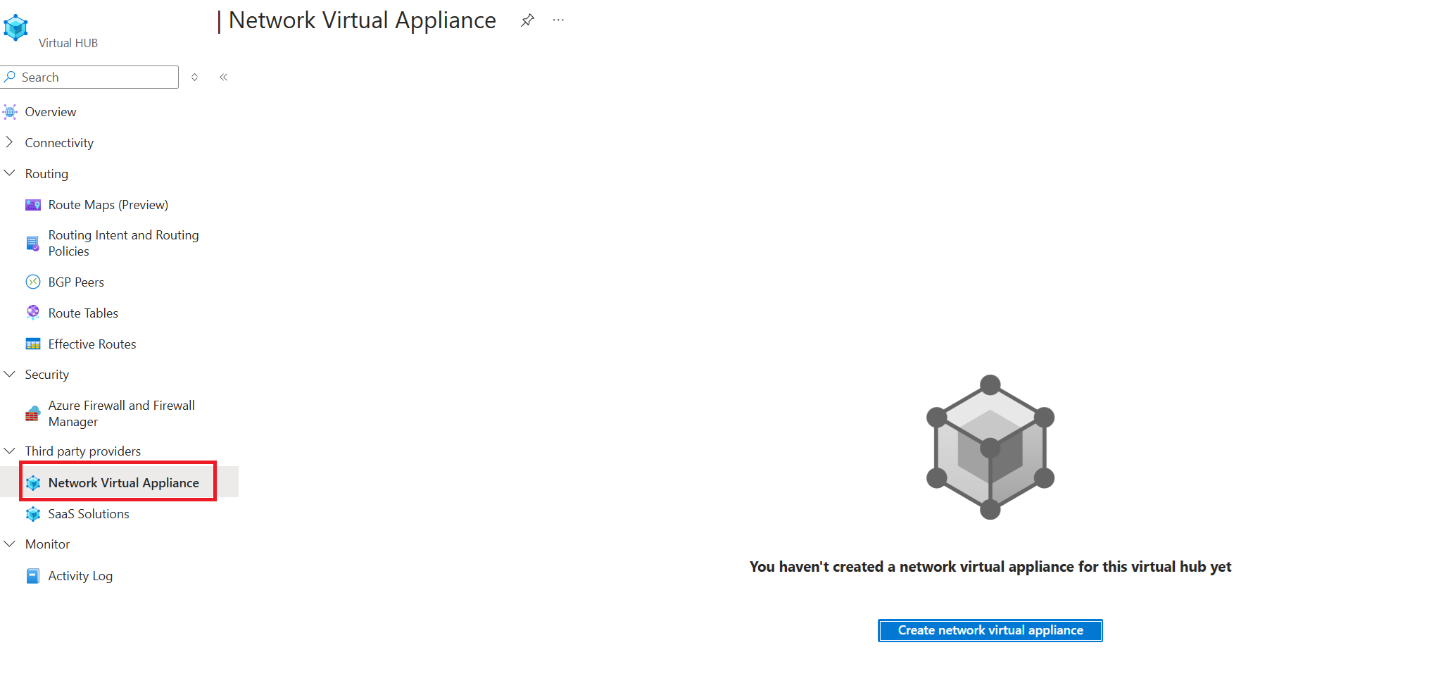The image size is (1455, 676).
Task: Click the Routing Intent policies icon
Action: (x=33, y=244)
